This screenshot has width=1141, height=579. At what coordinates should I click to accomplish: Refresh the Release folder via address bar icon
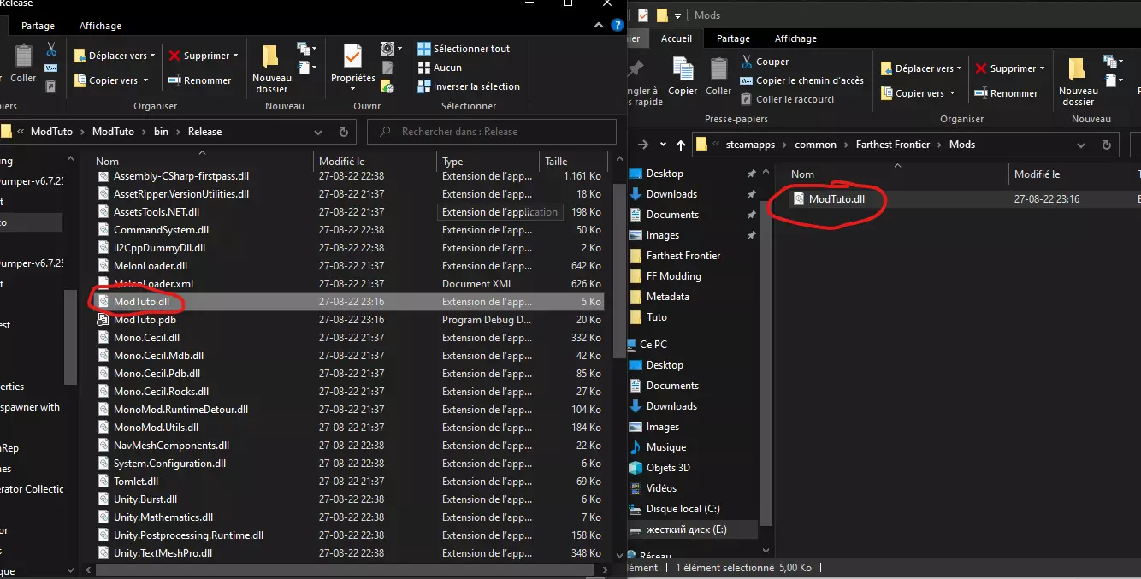pyautogui.click(x=344, y=132)
